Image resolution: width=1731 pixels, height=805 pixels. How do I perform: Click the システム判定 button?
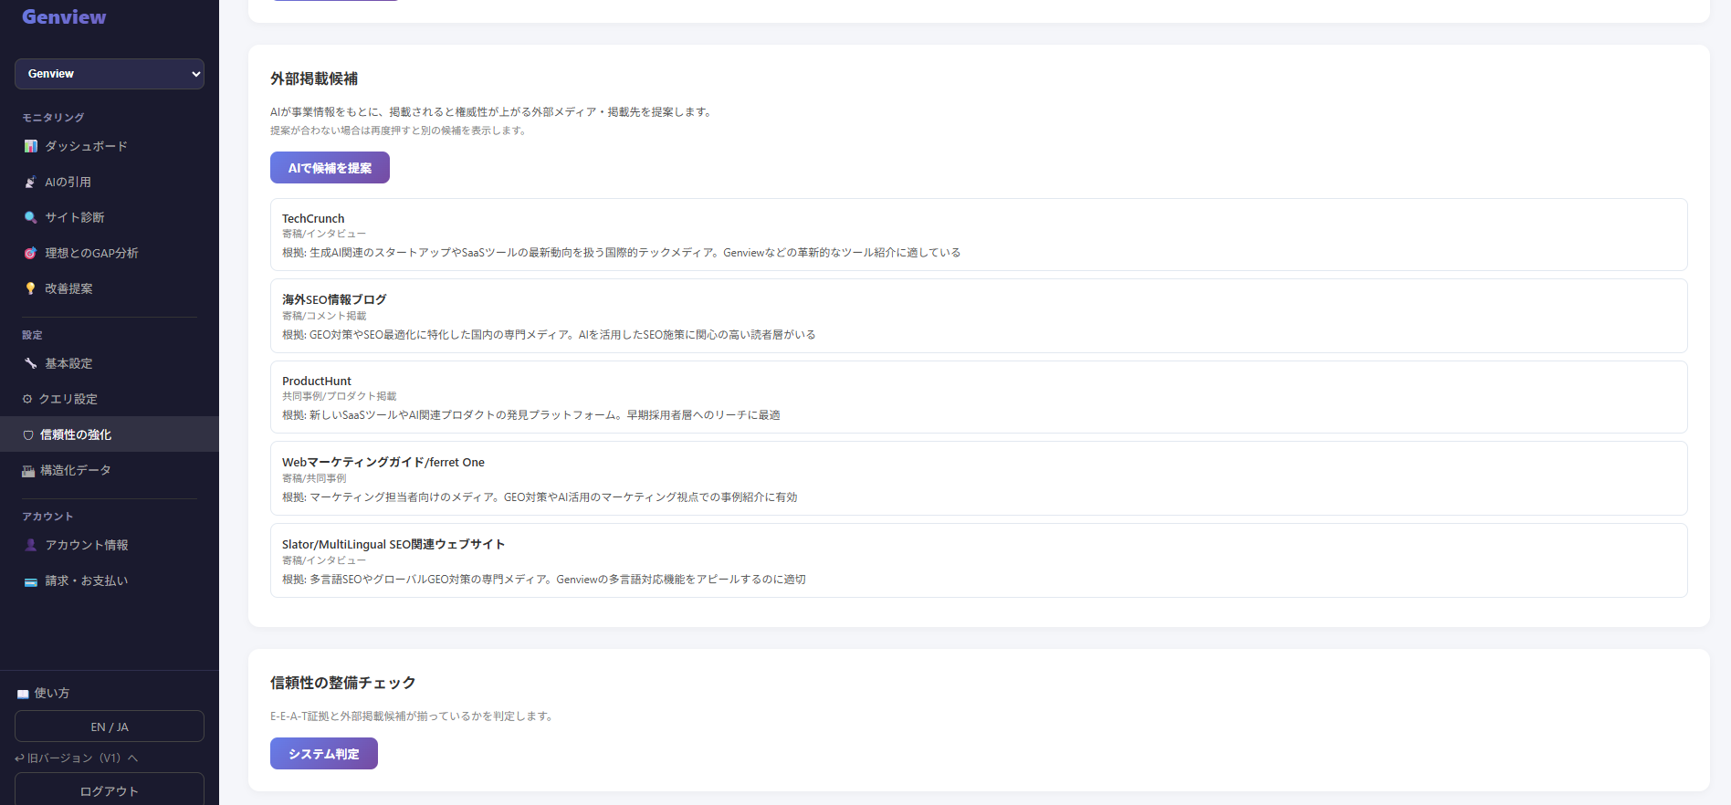pyautogui.click(x=324, y=754)
